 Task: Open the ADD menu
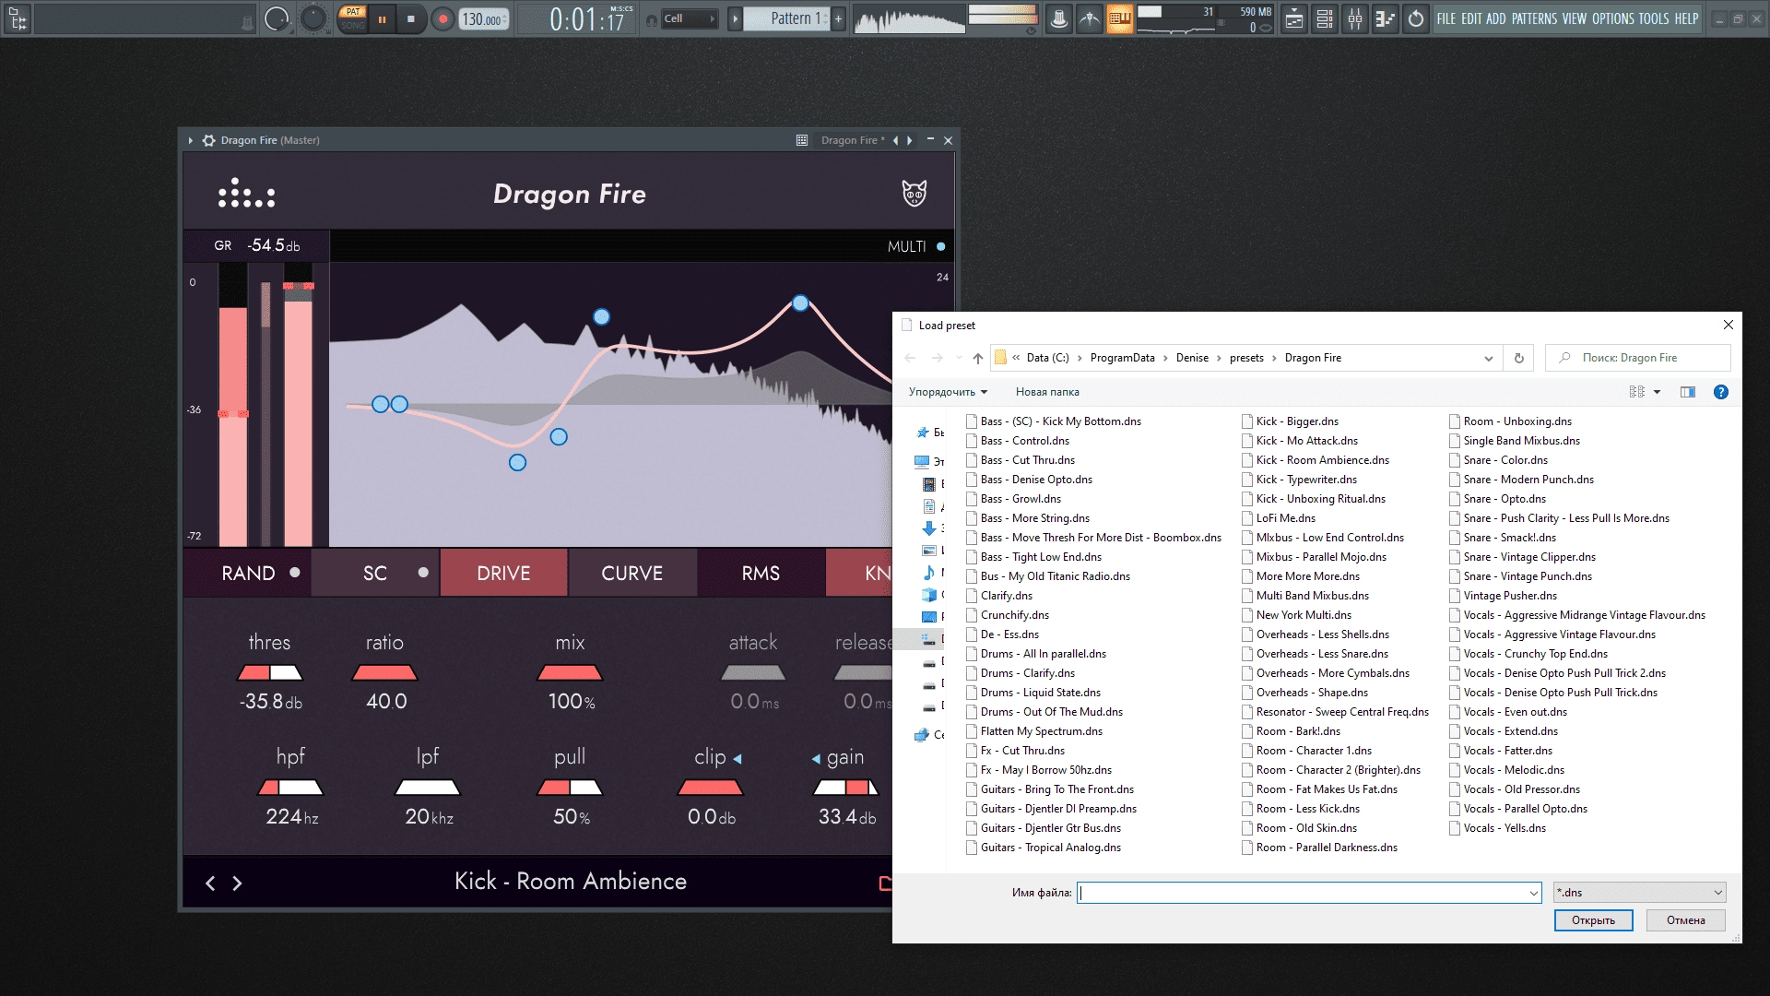pyautogui.click(x=1495, y=18)
